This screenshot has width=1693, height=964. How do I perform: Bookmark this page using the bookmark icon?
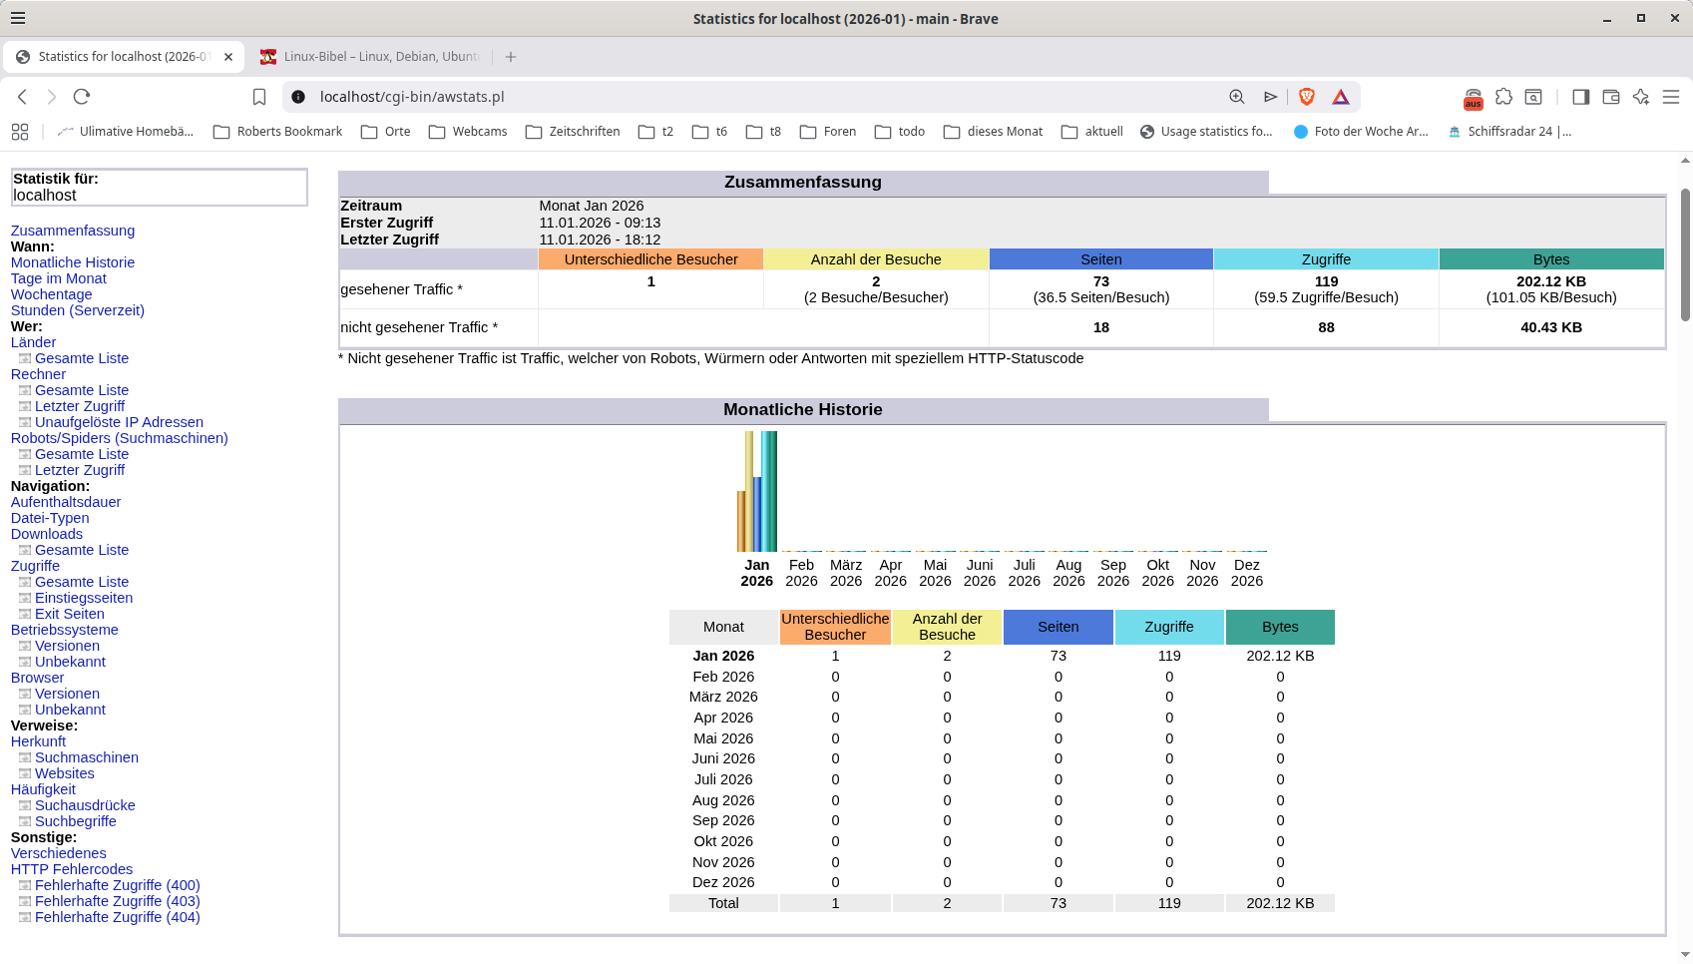pyautogui.click(x=259, y=97)
